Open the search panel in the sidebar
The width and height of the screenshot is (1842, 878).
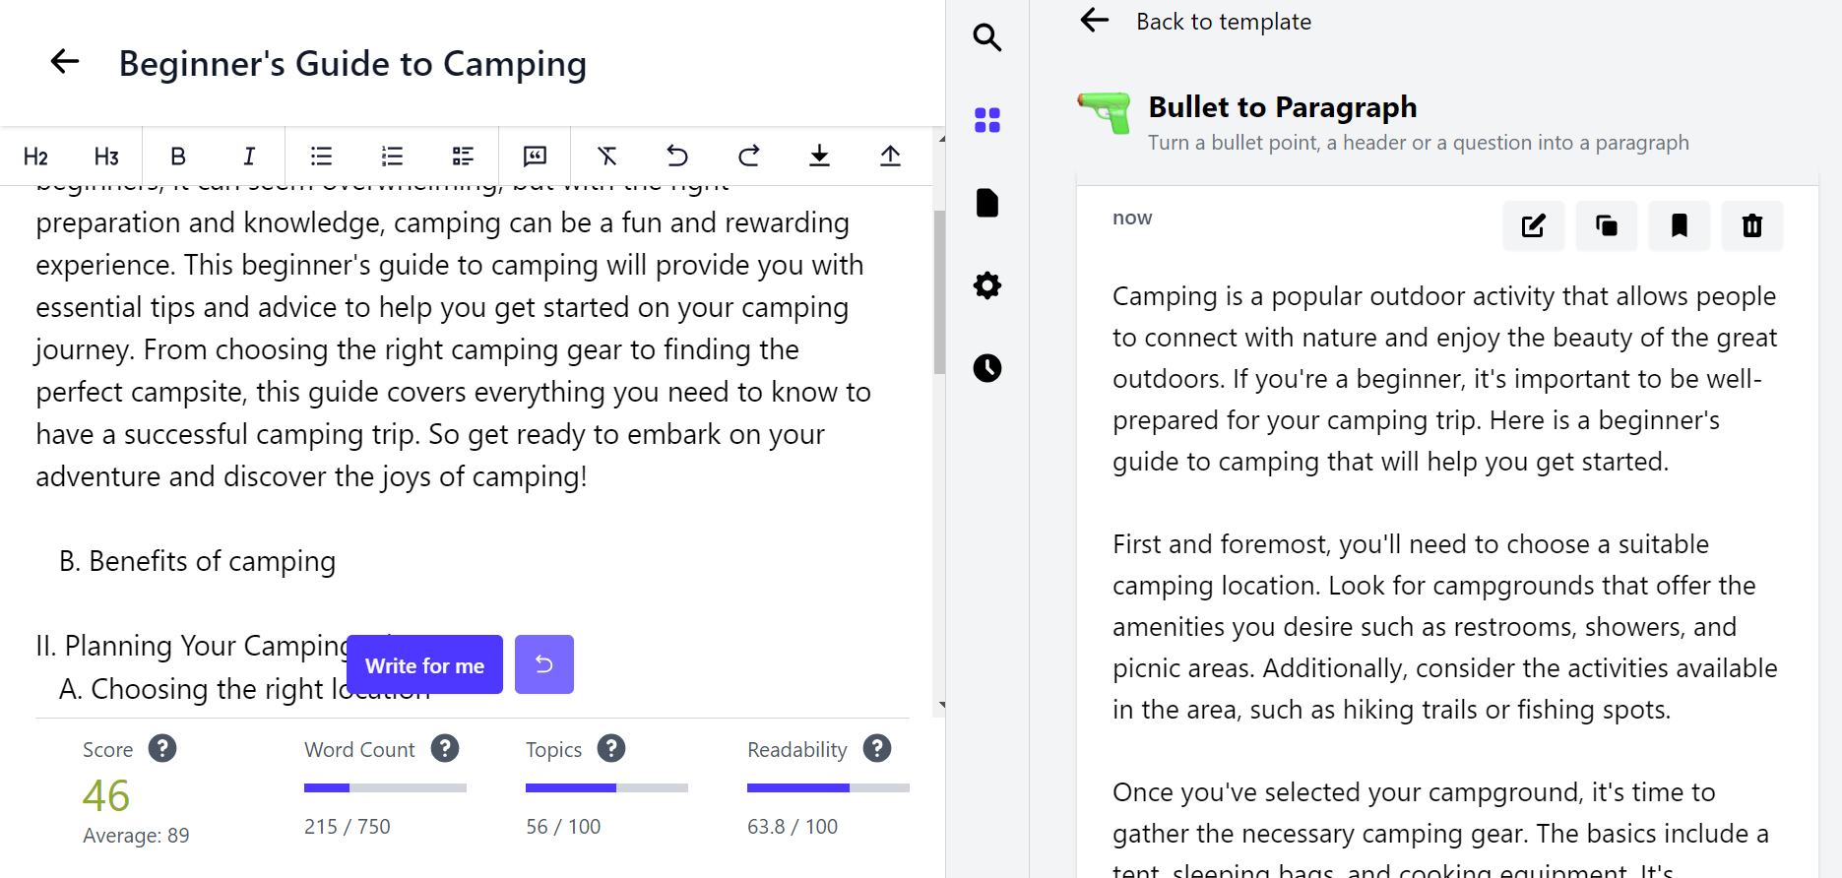[x=987, y=37]
